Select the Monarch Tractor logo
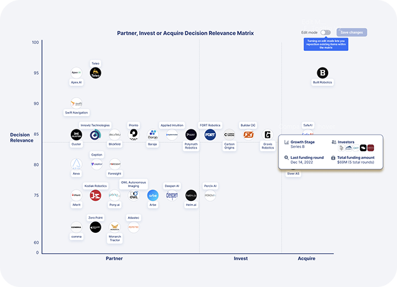 click(115, 227)
